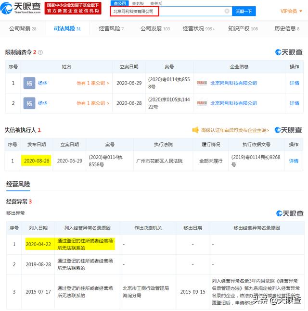
Task: Clear the search box with the X icon
Action: (x=227, y=11)
